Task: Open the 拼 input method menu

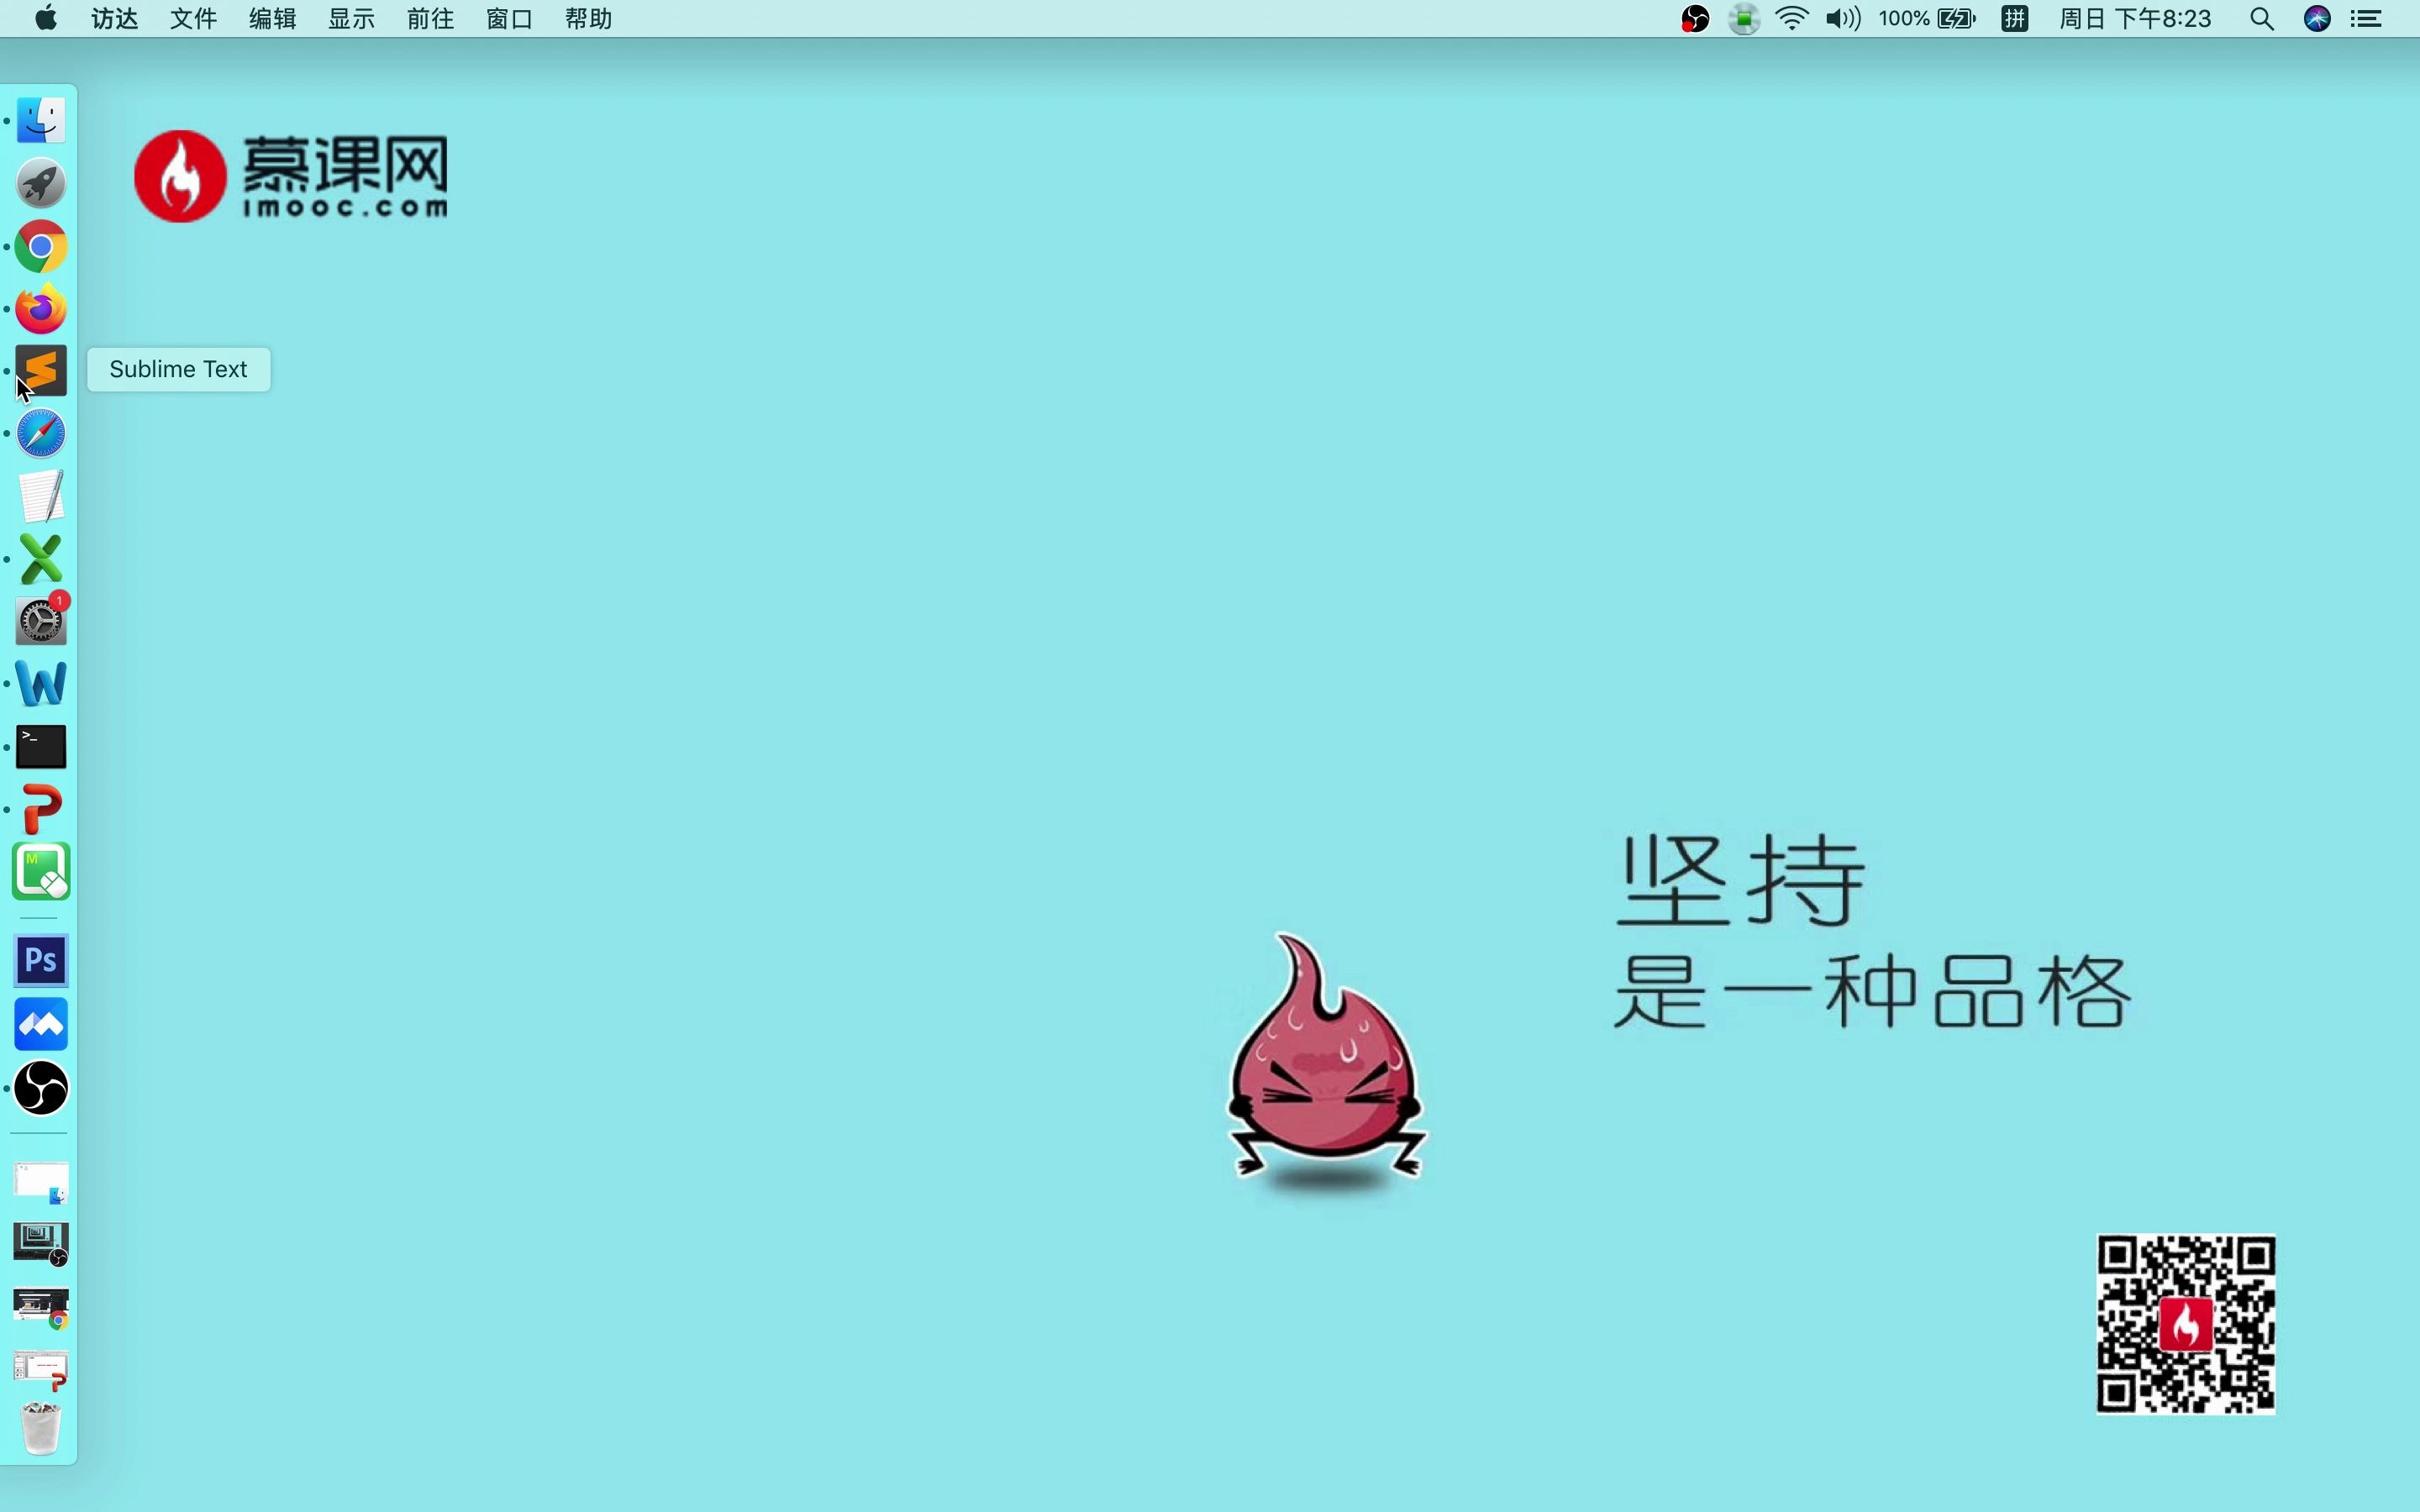Action: 2015,19
